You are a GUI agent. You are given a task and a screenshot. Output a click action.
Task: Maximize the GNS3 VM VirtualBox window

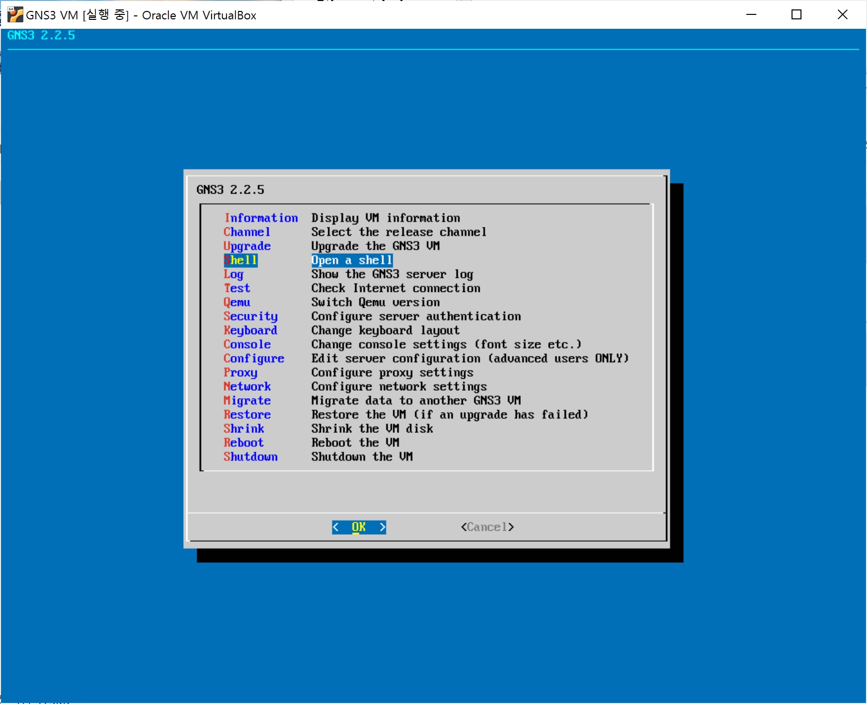pyautogui.click(x=796, y=14)
